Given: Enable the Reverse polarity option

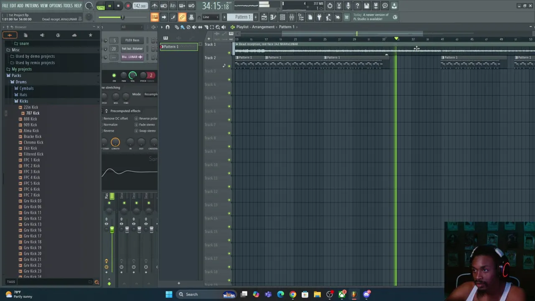Looking at the screenshot, I should (146, 118).
